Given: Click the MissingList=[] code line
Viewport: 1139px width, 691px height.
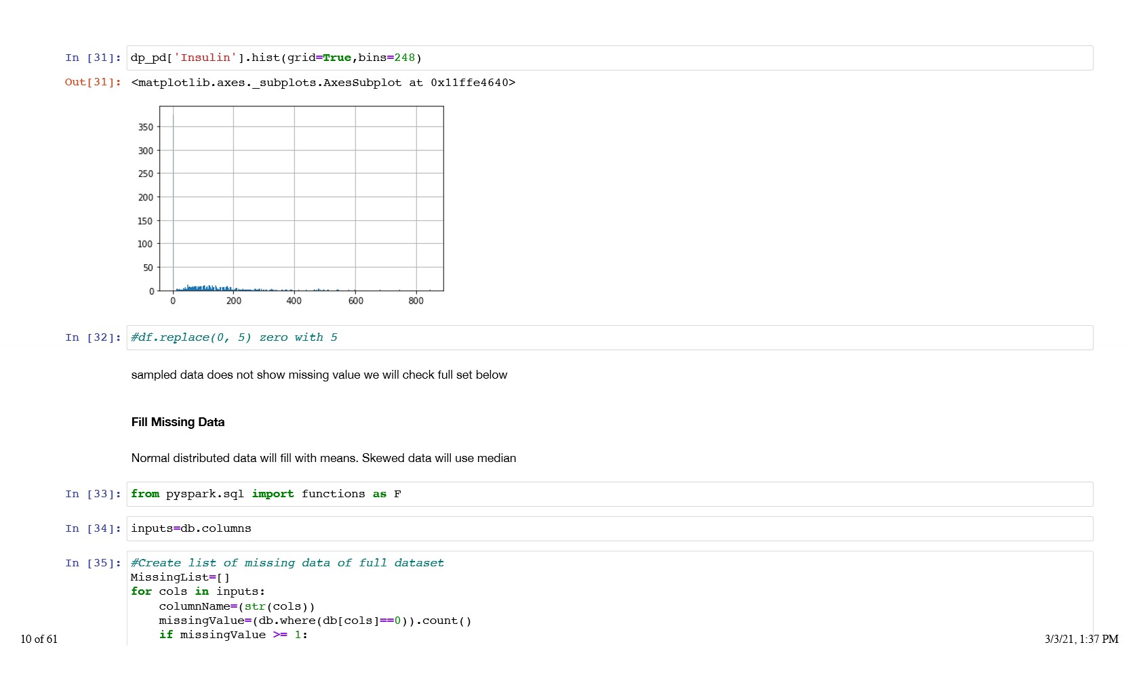Looking at the screenshot, I should (180, 578).
